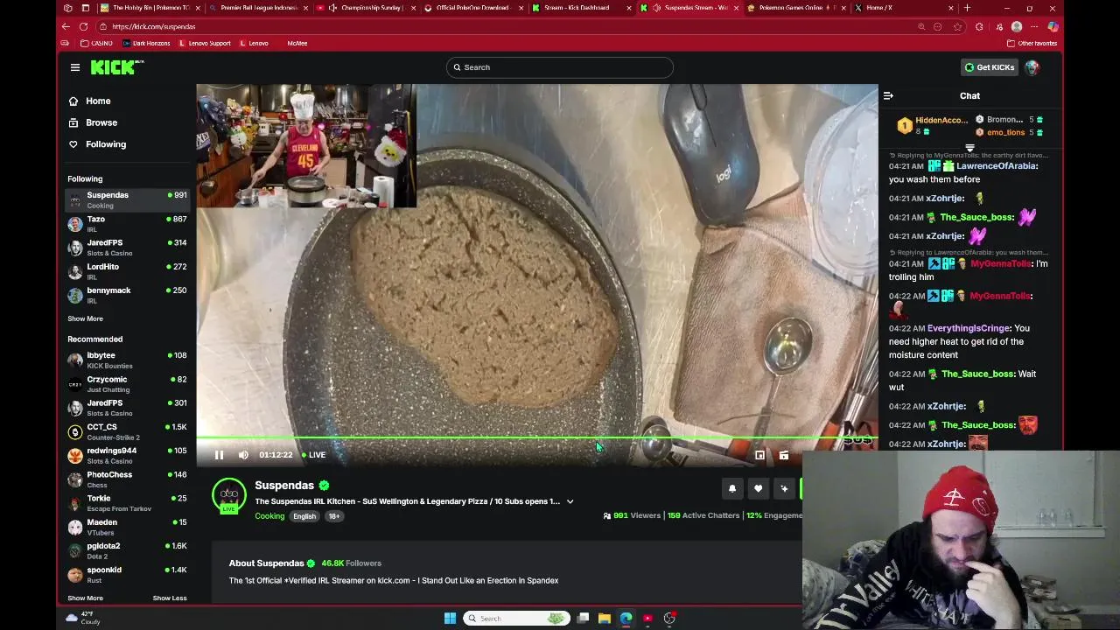Expand the stream title chevron

coord(570,502)
